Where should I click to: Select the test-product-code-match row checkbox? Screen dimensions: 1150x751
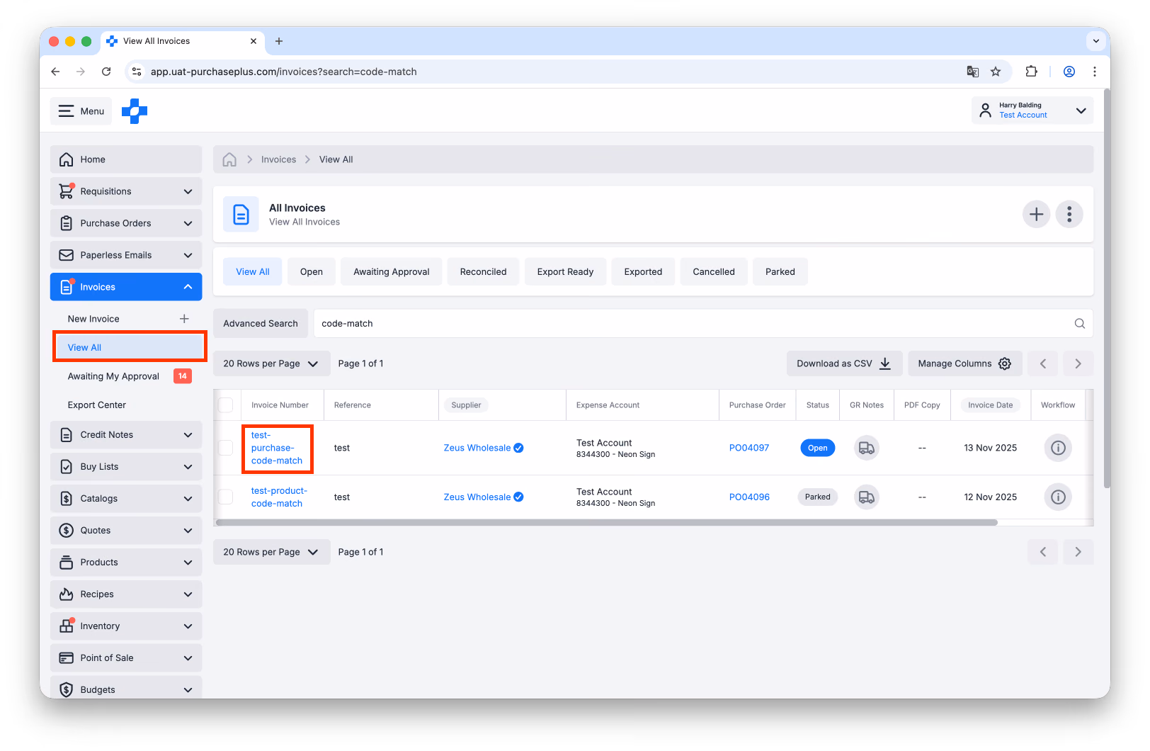226,497
